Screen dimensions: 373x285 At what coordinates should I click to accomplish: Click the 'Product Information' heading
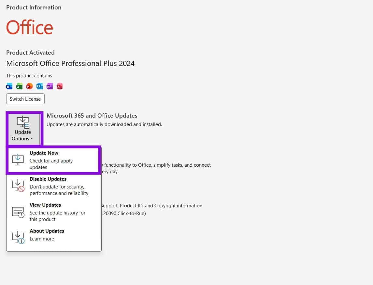click(34, 7)
